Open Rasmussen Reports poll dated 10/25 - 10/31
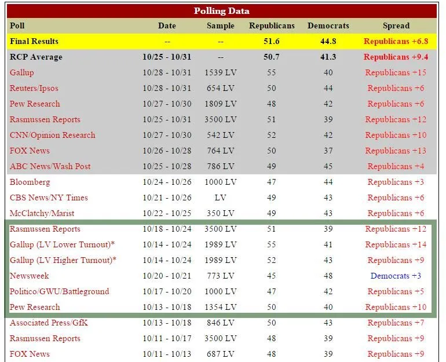 (45, 119)
